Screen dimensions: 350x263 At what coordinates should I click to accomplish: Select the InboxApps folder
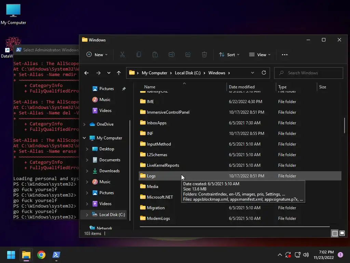(240, 123)
